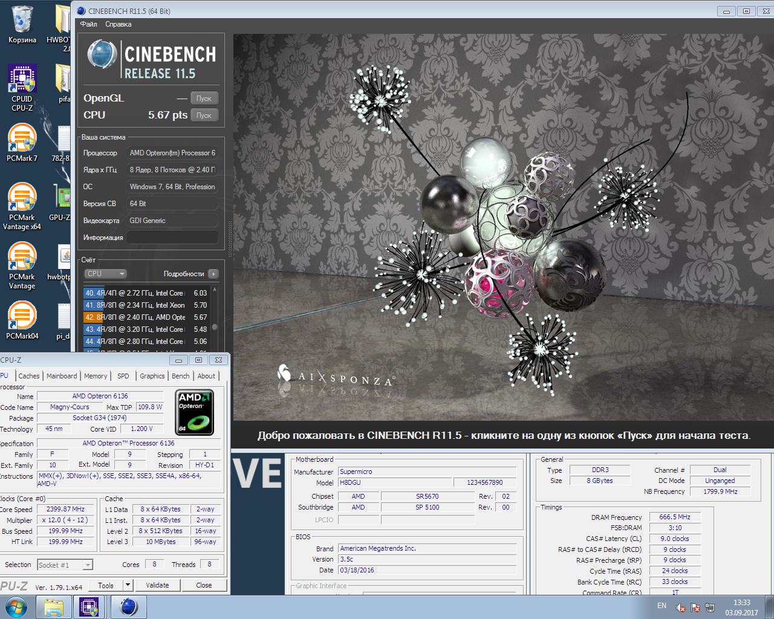Launch the PCMark 7 desktop shortcut

click(x=22, y=143)
